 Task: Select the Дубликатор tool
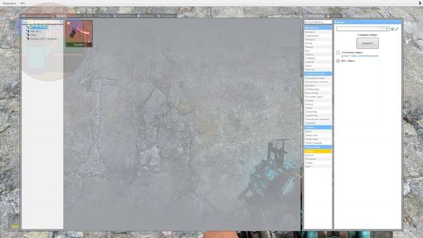pos(318,89)
